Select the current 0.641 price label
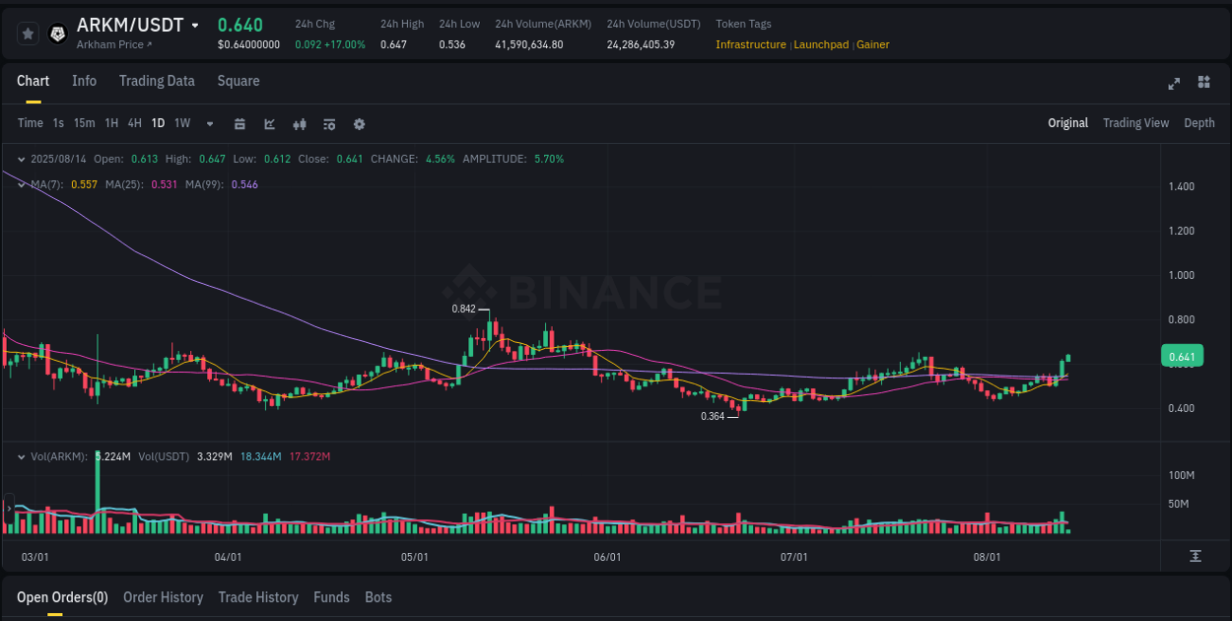Screen dimensions: 1232x621 point(1182,356)
